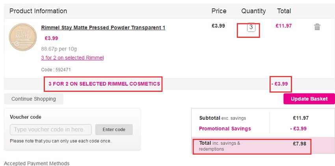Delete the Rimmel item using the trash icon

point(317,27)
